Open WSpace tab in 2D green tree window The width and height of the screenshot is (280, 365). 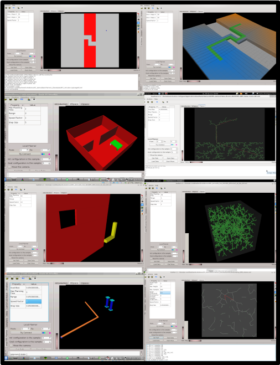click(x=194, y=106)
